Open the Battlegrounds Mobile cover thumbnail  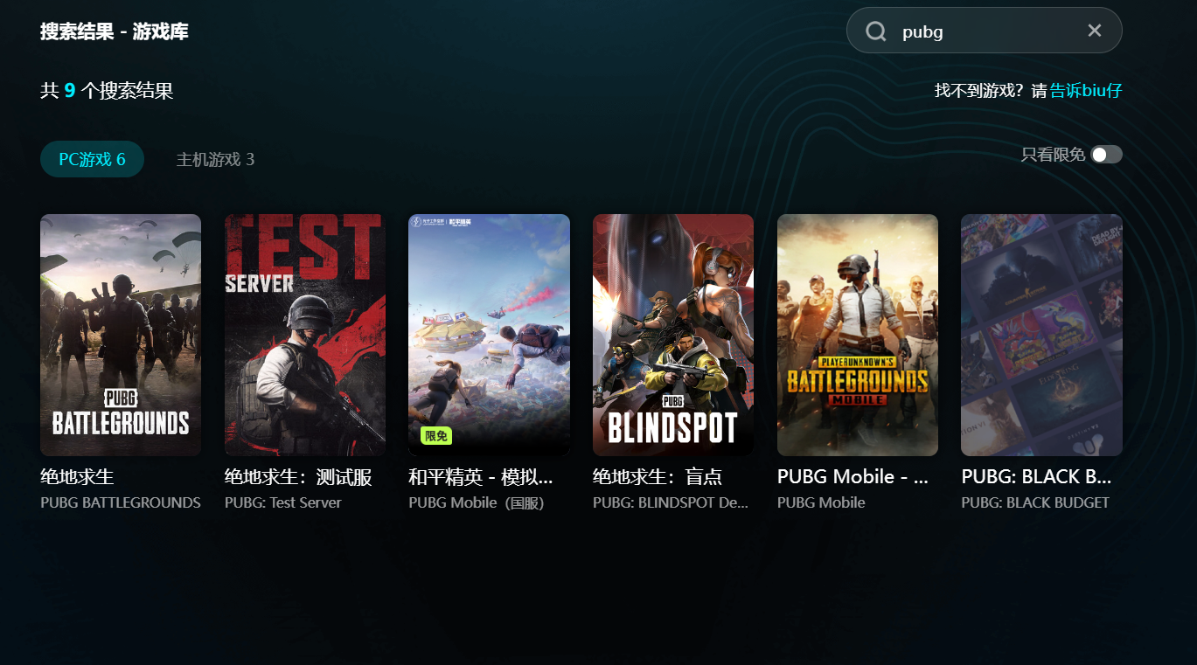(858, 335)
